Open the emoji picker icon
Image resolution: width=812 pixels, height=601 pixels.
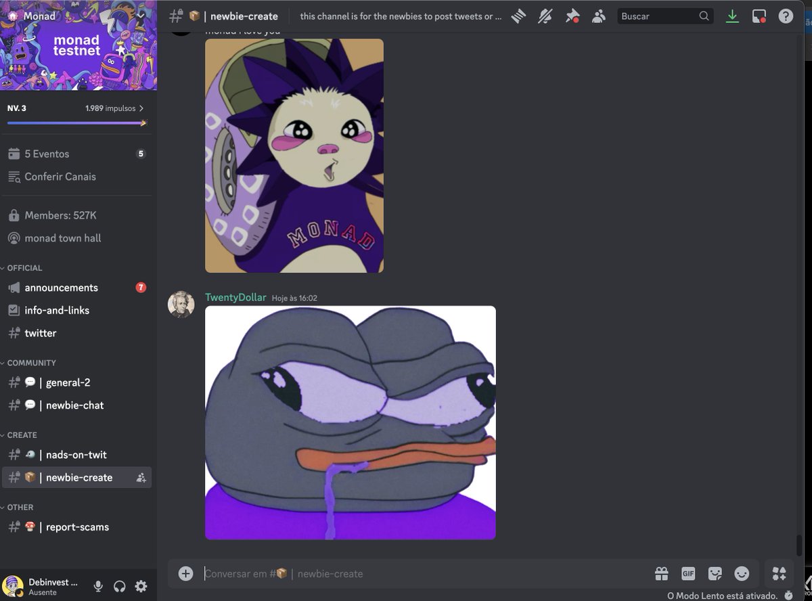click(x=742, y=573)
